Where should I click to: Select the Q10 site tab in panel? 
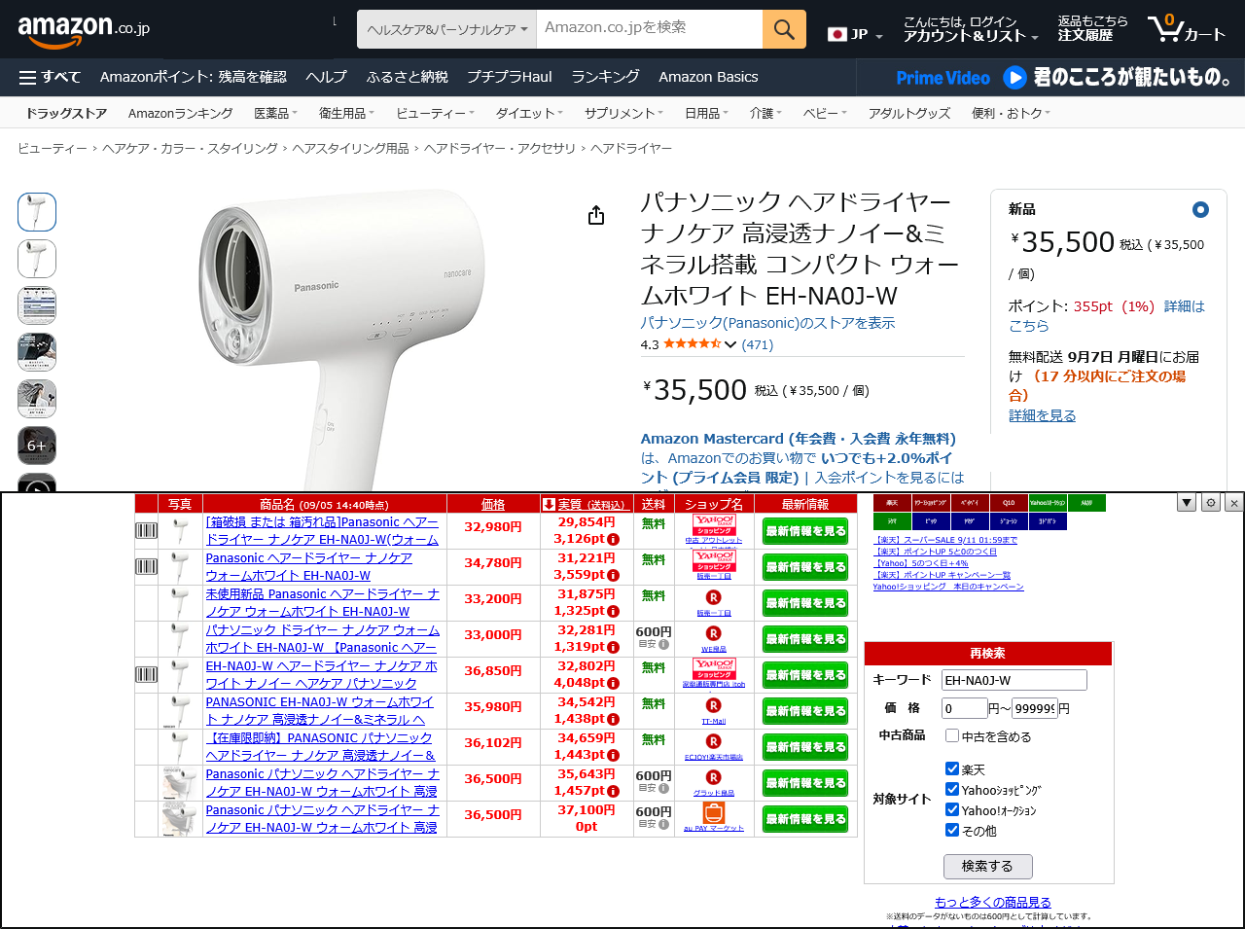coord(1009,503)
